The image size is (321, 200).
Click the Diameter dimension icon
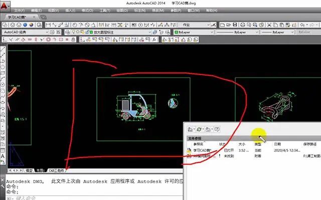pyautogui.click(x=87, y=25)
